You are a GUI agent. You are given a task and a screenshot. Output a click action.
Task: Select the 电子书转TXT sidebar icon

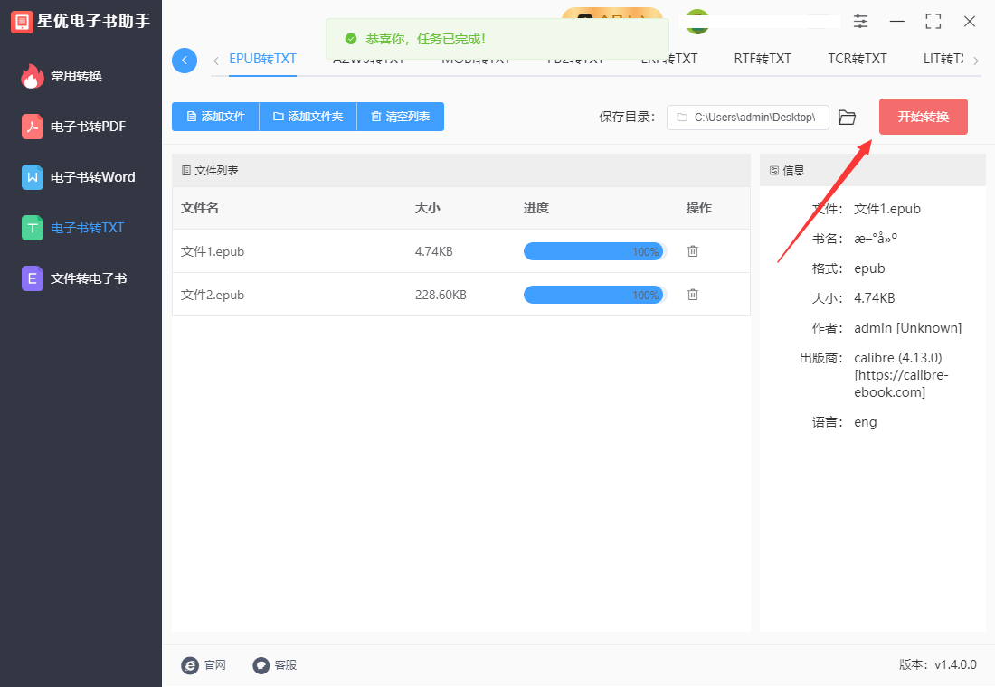point(33,228)
